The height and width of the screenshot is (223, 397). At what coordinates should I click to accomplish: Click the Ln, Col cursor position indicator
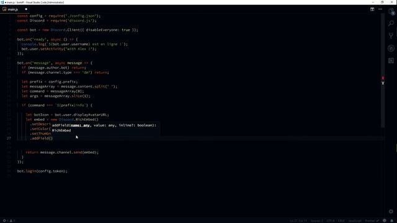tap(298, 221)
